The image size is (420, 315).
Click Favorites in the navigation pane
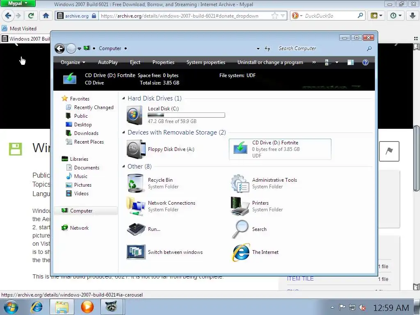tap(80, 98)
